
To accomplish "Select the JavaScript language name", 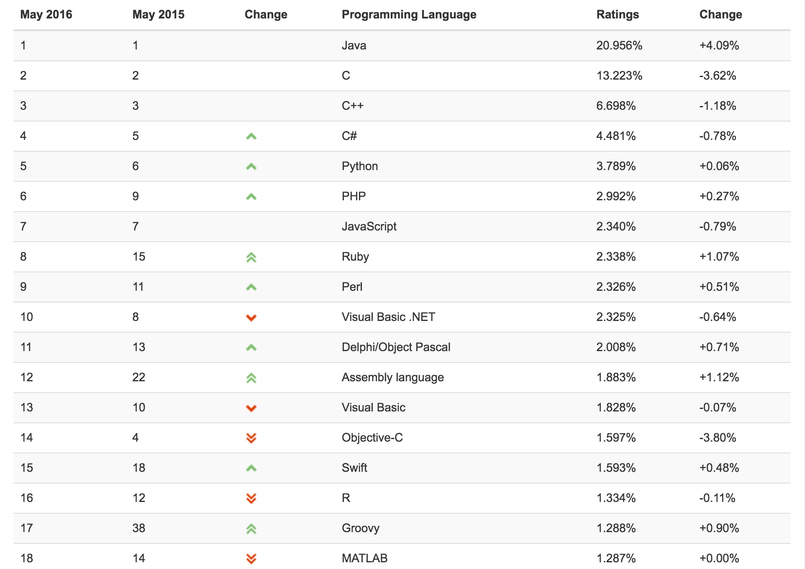I will pos(369,226).
